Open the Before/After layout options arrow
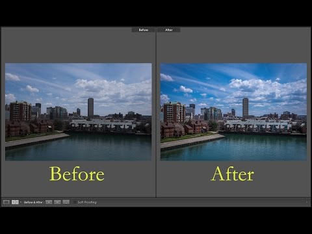Image resolution: width=312 pixels, height=234 pixels. (x=21, y=202)
